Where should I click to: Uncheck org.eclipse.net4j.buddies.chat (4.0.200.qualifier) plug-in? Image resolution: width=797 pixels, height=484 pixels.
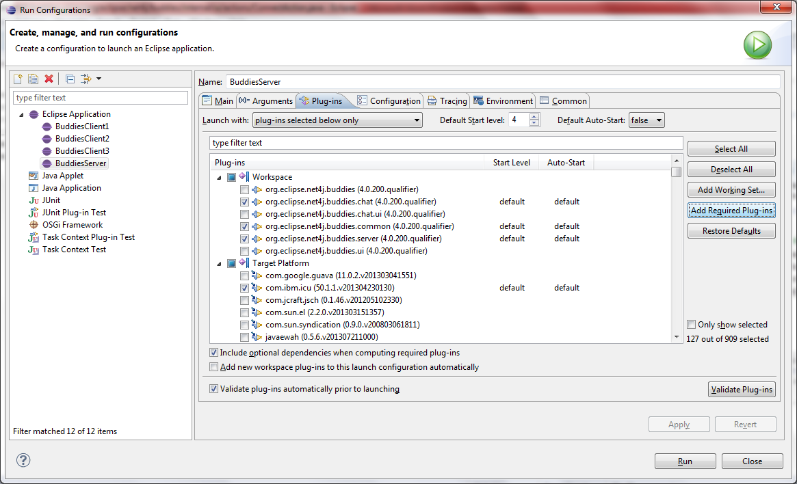click(244, 202)
